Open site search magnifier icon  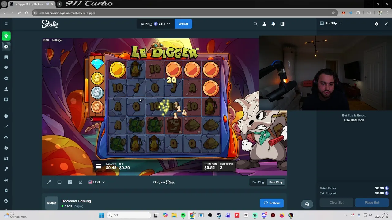click(255, 24)
